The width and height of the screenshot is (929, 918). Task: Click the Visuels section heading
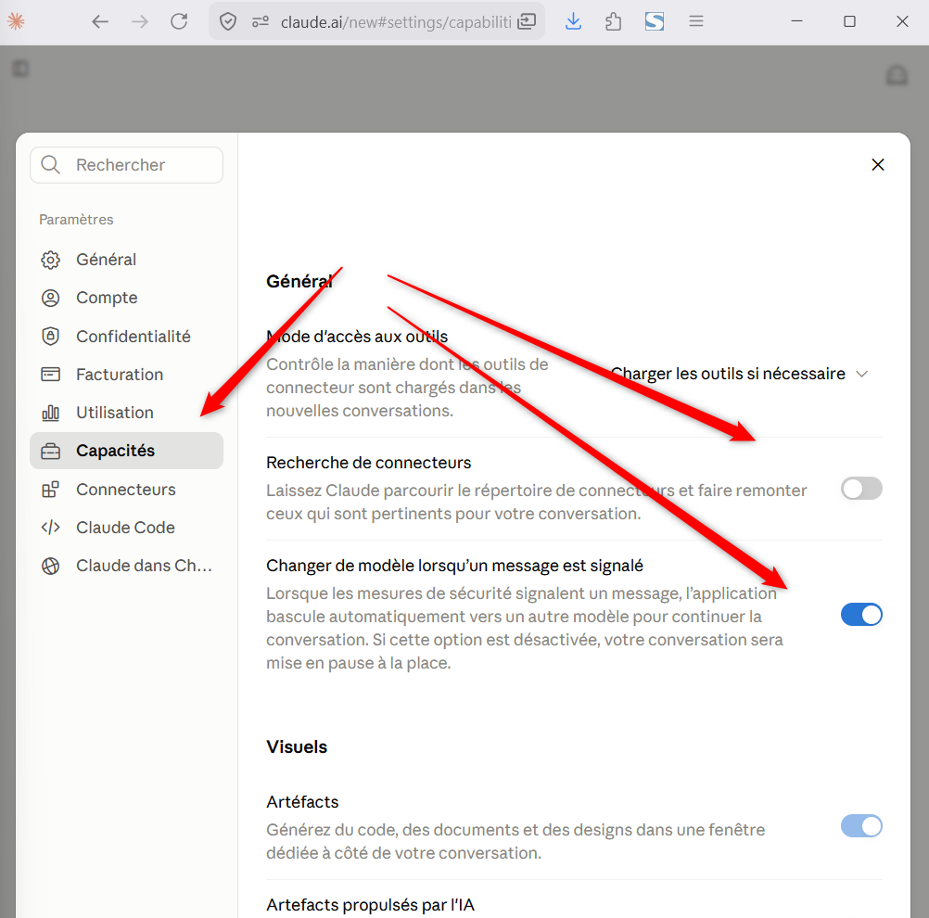coord(297,746)
